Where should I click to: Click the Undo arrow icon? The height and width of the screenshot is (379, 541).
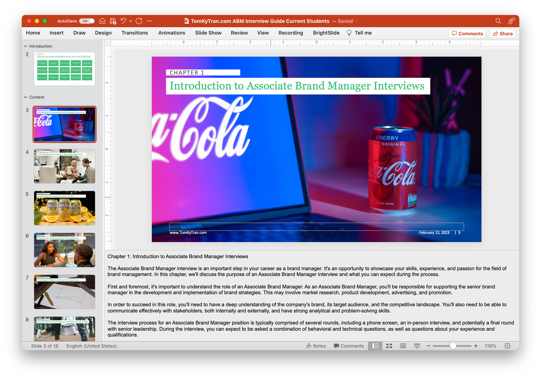pos(123,21)
